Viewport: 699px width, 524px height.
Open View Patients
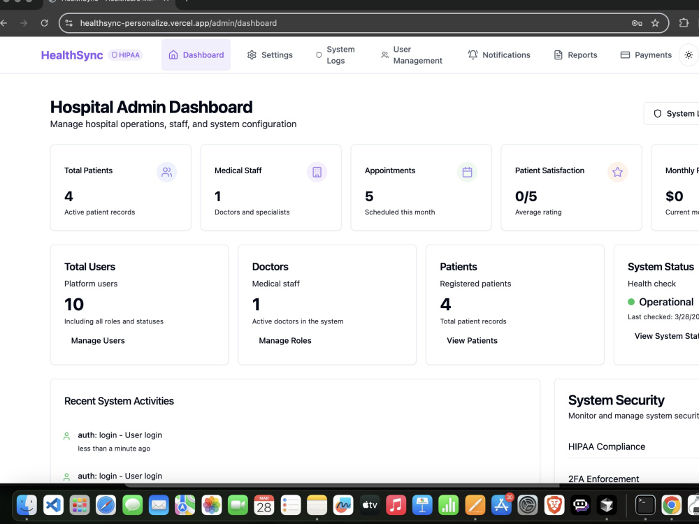(472, 340)
